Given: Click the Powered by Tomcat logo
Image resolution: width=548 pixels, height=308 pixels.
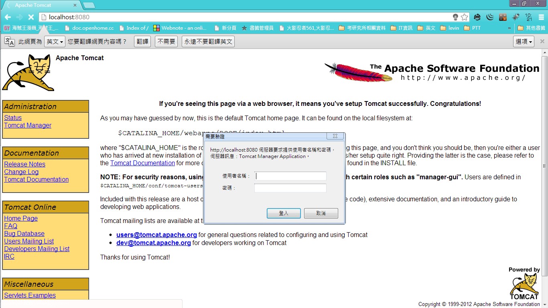Looking at the screenshot, I should click(x=524, y=283).
